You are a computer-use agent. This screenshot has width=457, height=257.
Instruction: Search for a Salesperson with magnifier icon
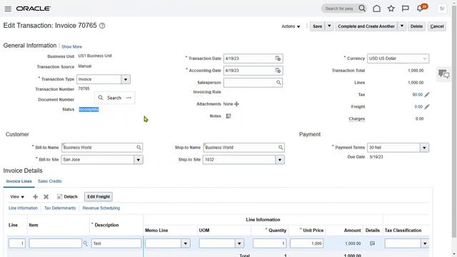click(278, 83)
